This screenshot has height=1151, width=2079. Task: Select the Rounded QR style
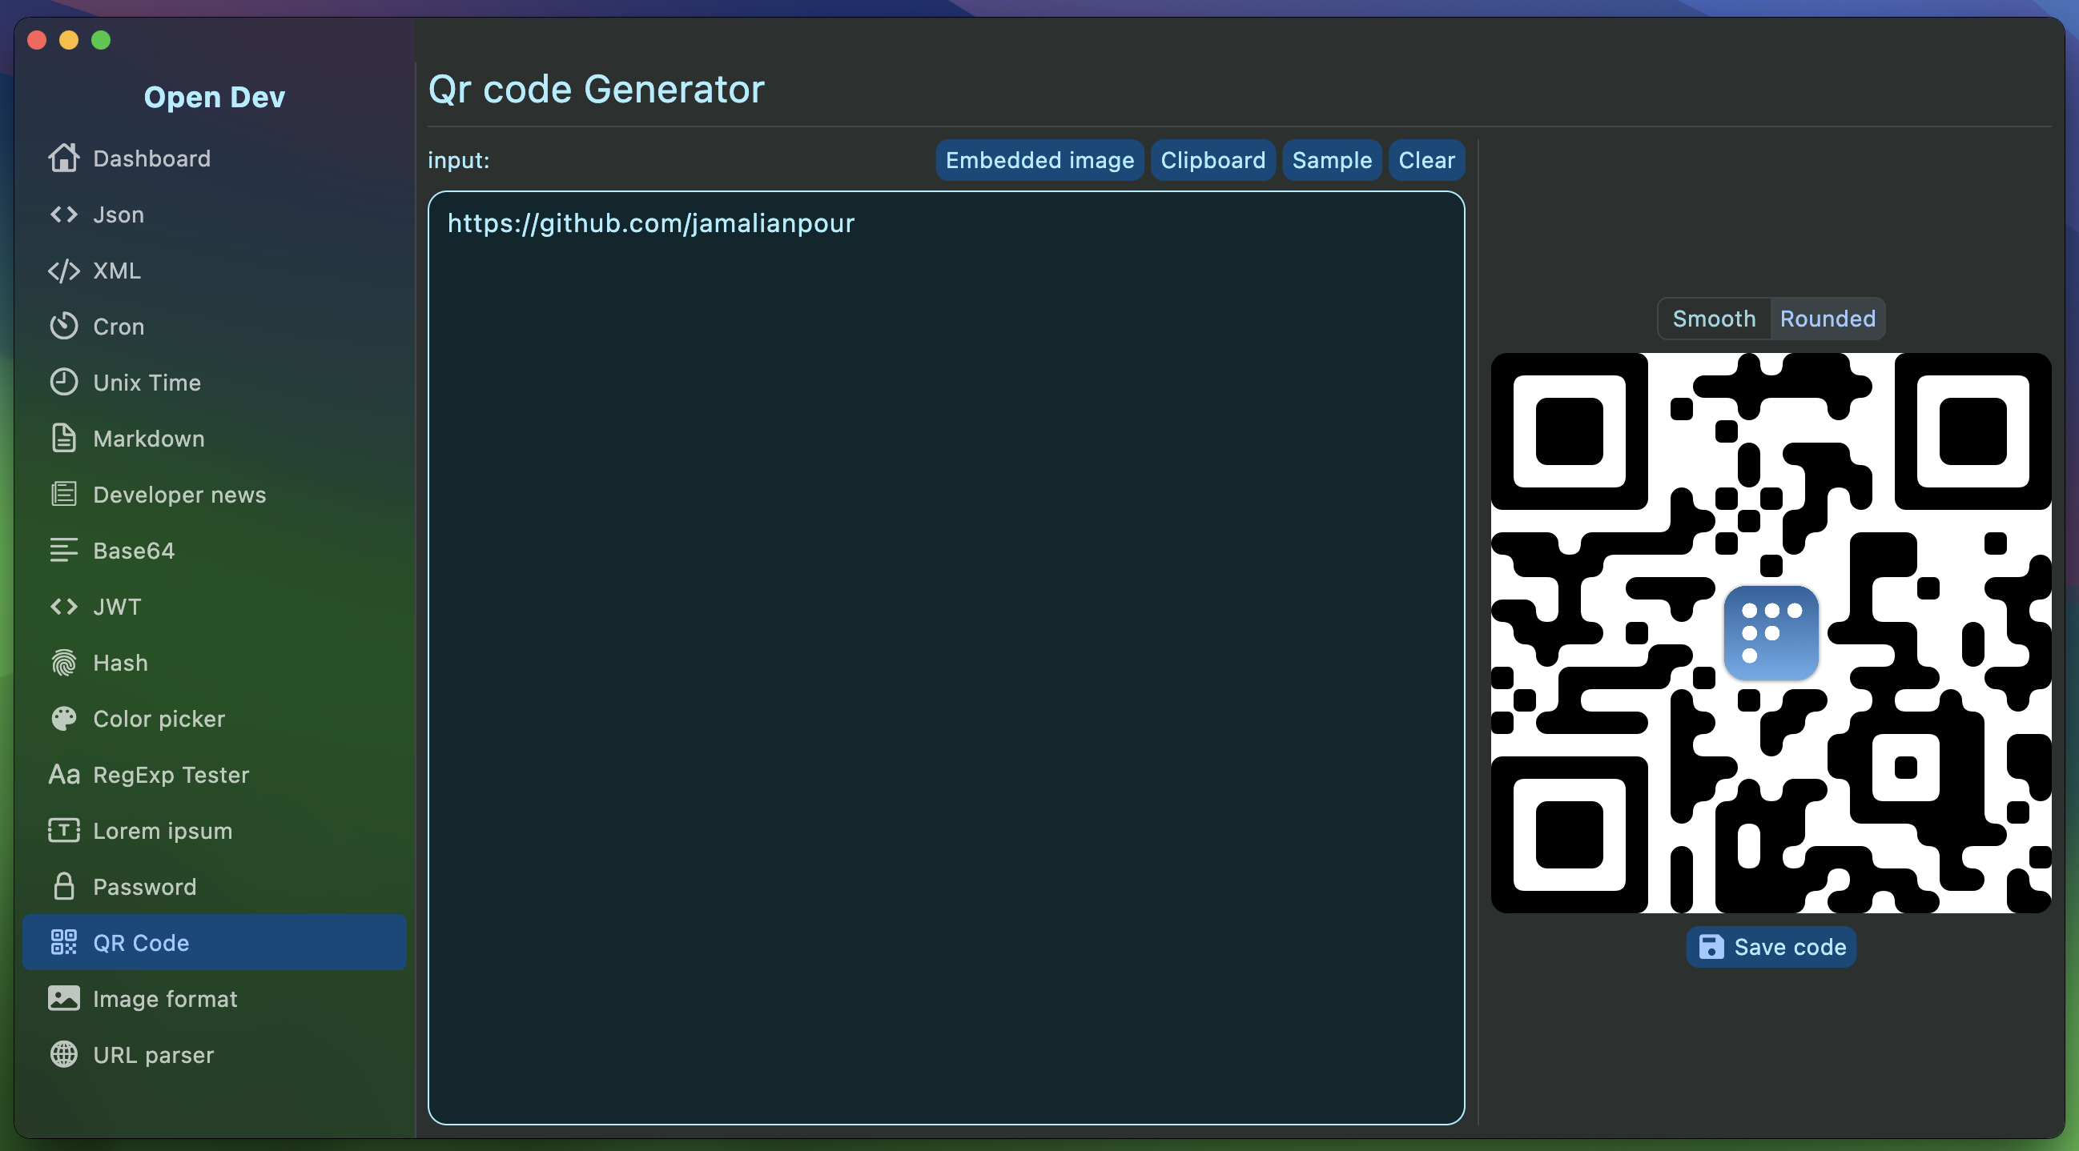[x=1828, y=319]
